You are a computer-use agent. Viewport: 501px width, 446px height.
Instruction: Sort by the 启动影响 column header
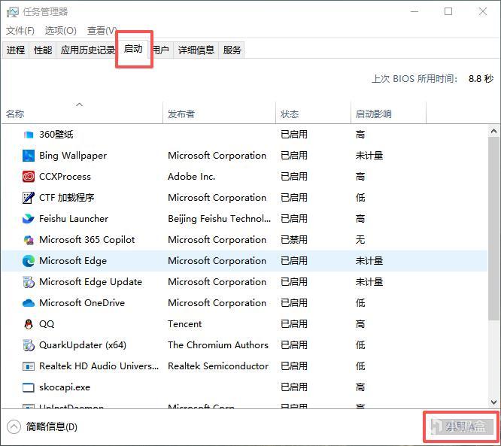(388, 114)
